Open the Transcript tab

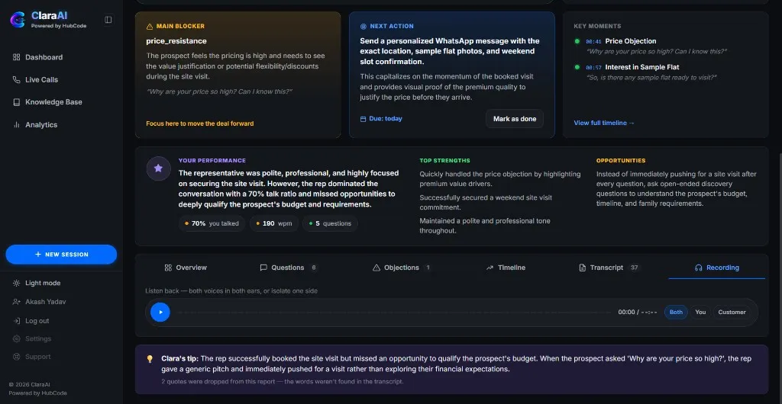[x=610, y=268]
